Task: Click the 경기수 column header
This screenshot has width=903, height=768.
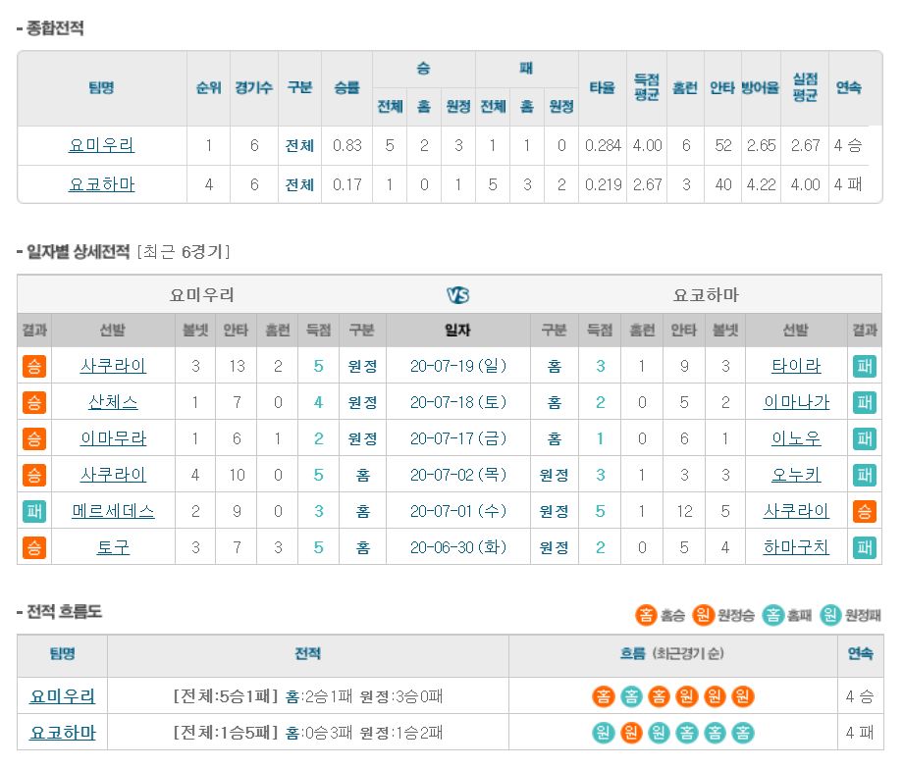Action: [254, 88]
